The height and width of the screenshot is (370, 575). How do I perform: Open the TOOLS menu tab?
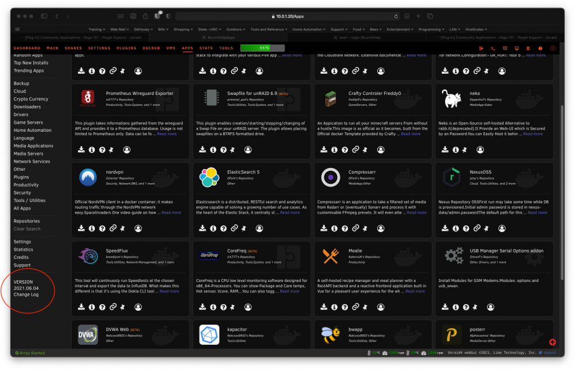226,48
